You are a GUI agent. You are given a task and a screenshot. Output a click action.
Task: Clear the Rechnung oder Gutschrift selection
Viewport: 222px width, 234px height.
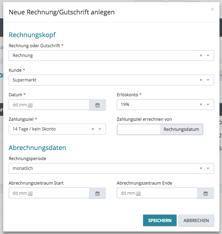tap(201, 56)
